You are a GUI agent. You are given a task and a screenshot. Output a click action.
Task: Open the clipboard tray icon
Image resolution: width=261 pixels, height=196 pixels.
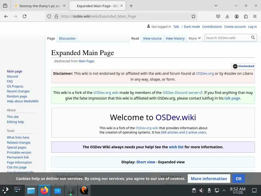(x=194, y=190)
